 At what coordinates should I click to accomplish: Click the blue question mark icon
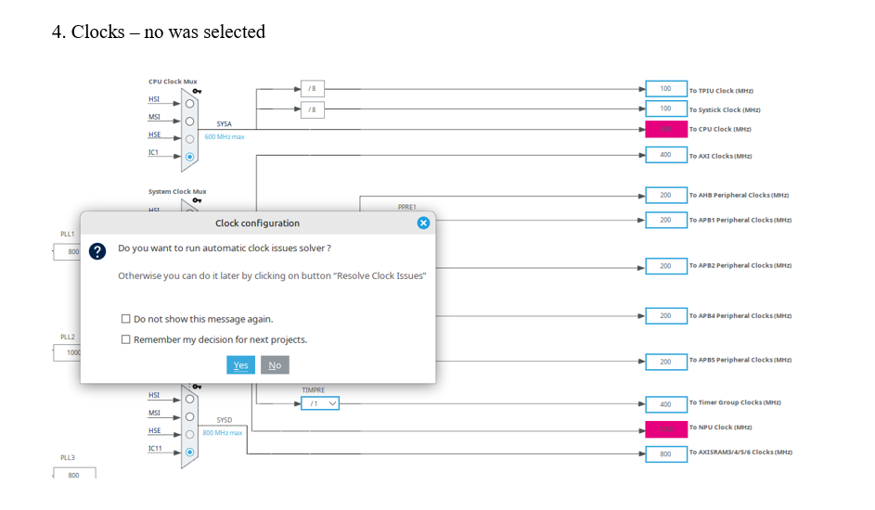click(97, 252)
